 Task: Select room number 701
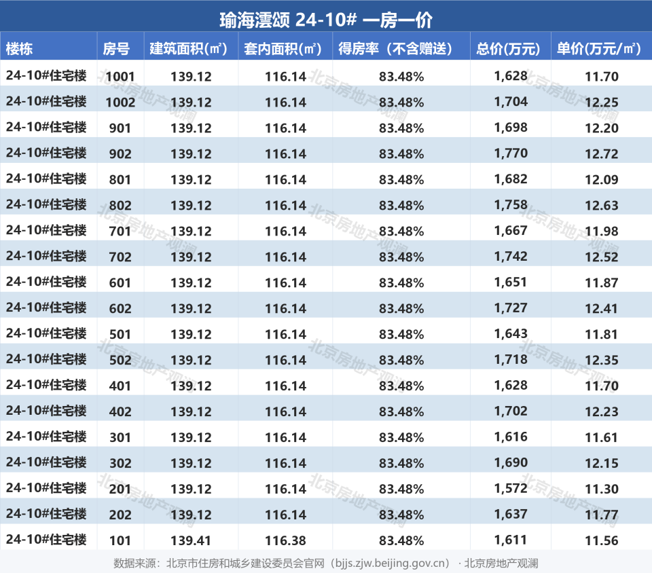[x=120, y=231]
